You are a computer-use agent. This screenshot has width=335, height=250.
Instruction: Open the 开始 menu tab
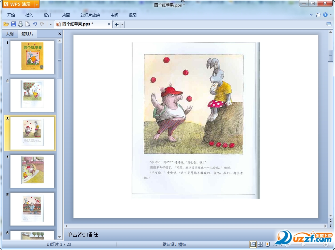tap(11, 15)
